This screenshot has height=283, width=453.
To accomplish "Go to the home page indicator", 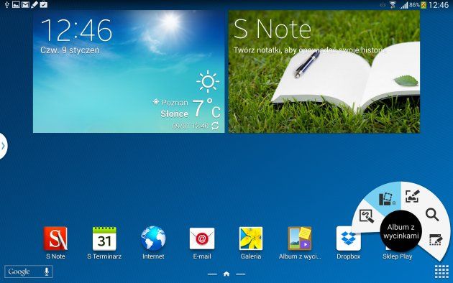I will [226, 274].
